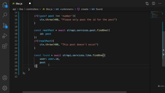This screenshot has width=165, height=93.
Task: Click the 'like' folder breadcrumb
Action: pos(21,9)
